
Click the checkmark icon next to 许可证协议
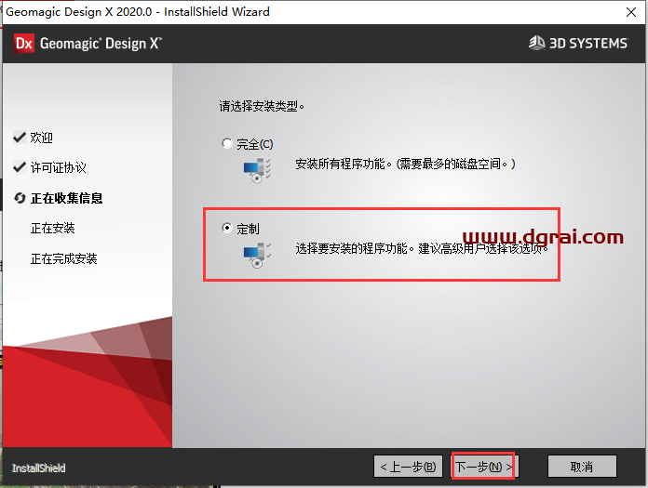pyautogui.click(x=20, y=167)
